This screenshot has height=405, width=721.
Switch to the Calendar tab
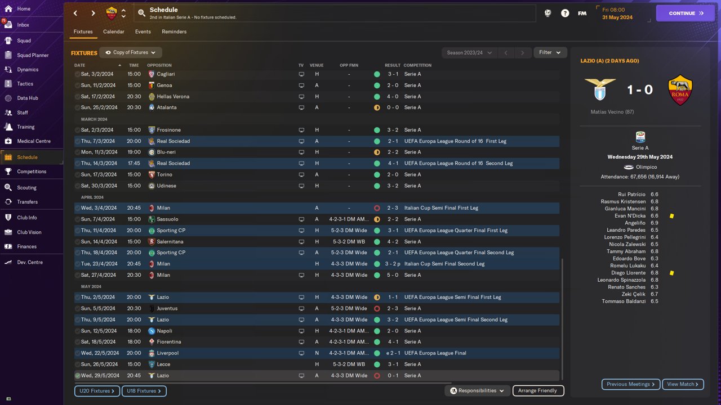click(114, 31)
